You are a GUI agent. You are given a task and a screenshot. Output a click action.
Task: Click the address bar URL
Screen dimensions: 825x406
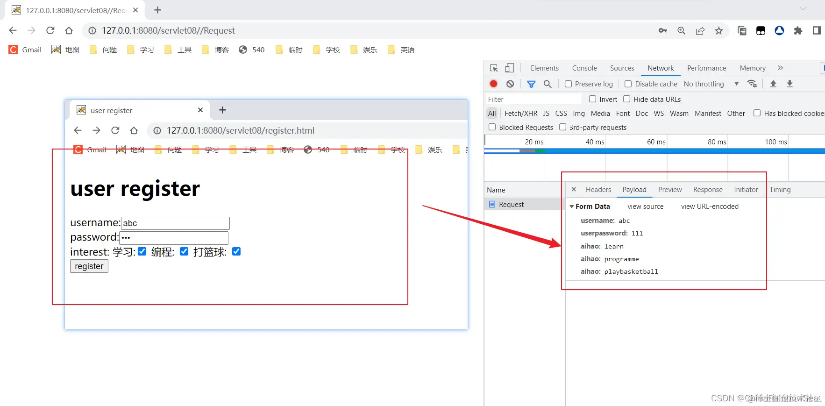pos(168,30)
